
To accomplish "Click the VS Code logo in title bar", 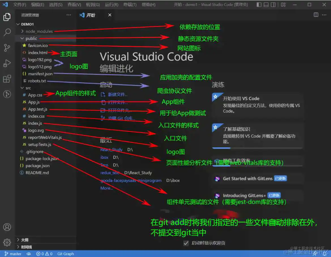I will pyautogui.click(x=5, y=5).
